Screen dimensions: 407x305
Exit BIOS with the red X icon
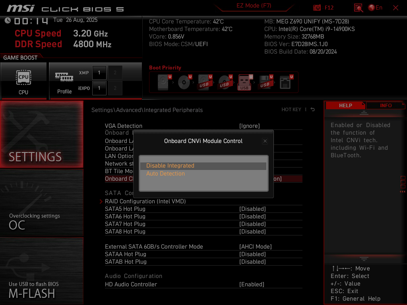click(x=395, y=8)
